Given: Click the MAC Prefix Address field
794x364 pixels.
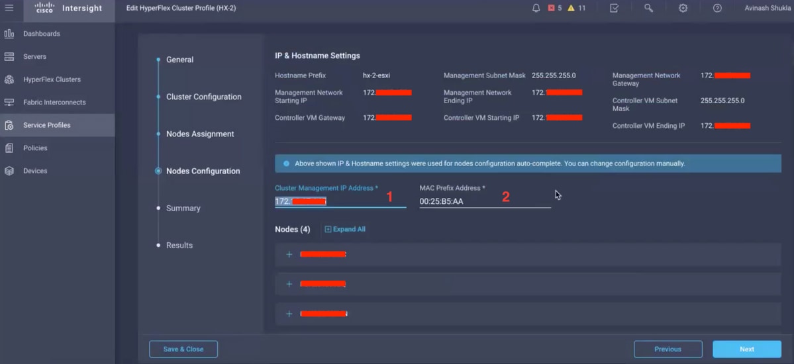Looking at the screenshot, I should pyautogui.click(x=485, y=201).
